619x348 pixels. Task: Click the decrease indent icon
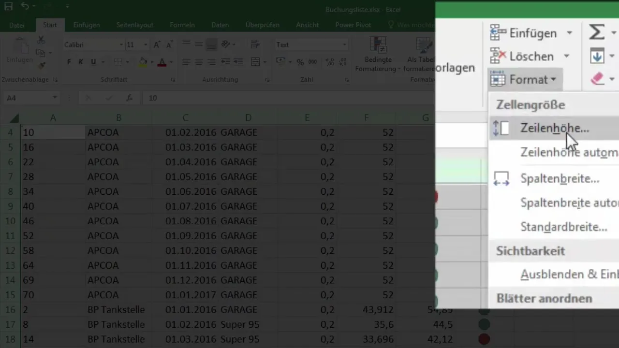coord(225,62)
